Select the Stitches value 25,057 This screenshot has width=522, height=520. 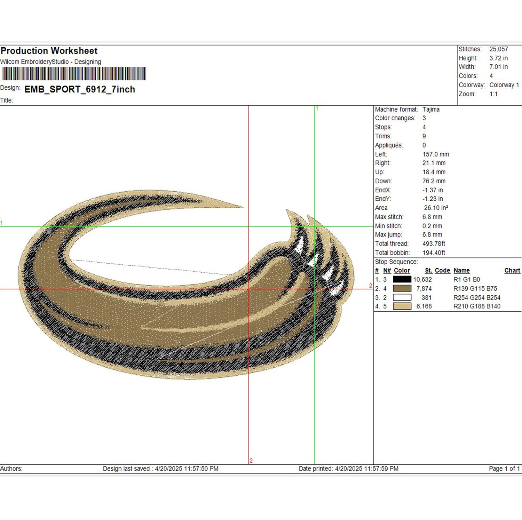[499, 49]
